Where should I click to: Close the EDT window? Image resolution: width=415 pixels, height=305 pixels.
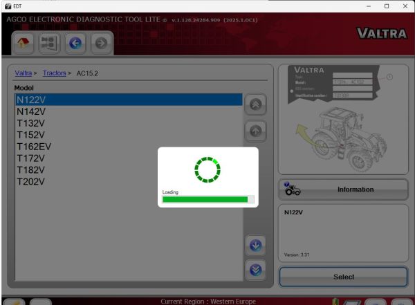pos(405,6)
